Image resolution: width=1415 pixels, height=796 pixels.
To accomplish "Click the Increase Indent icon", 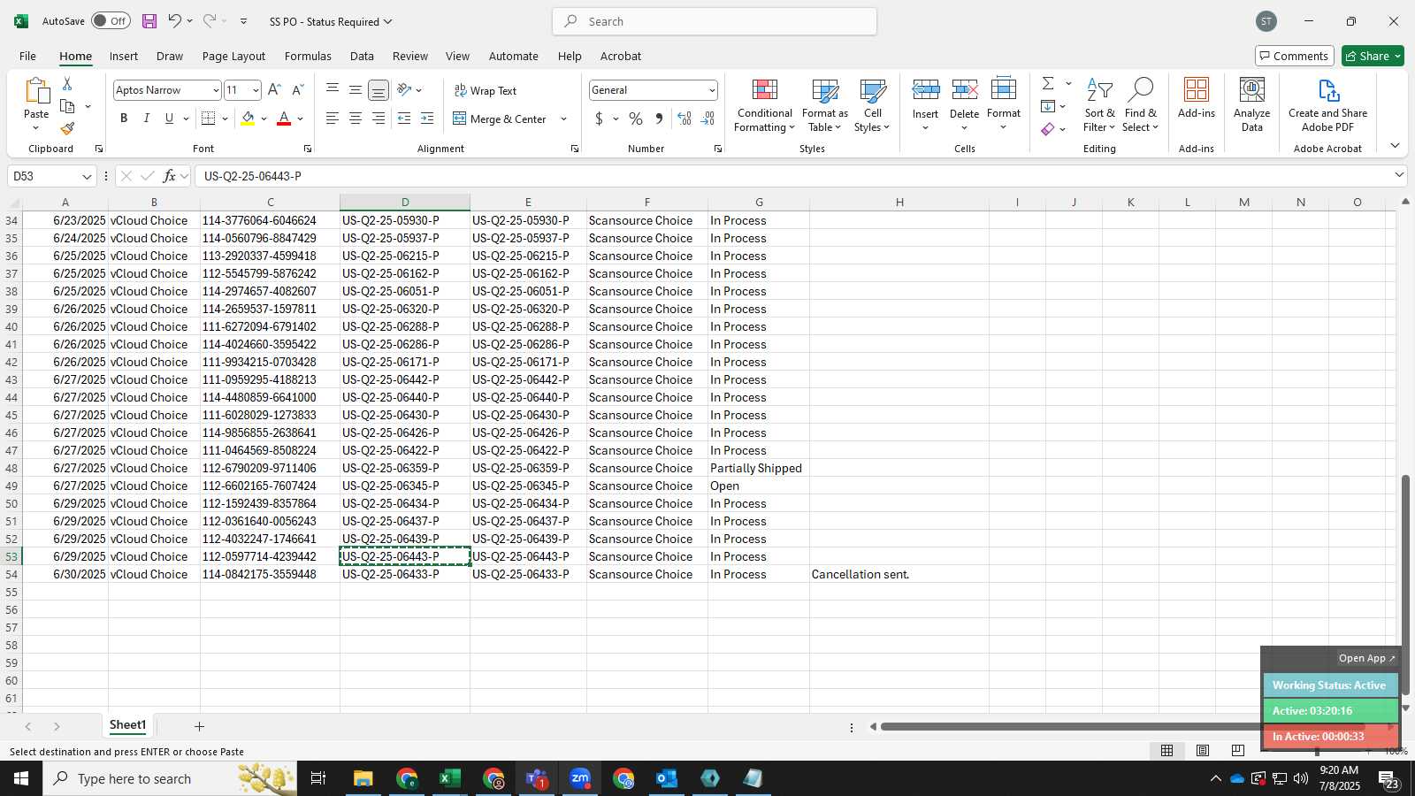I will 427,119.
